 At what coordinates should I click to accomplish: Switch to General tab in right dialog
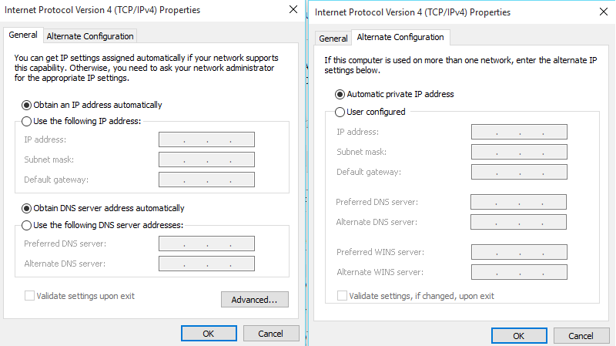coord(333,39)
